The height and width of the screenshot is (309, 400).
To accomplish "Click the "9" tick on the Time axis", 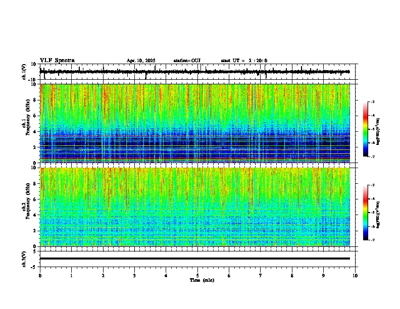I will [x=323, y=276].
